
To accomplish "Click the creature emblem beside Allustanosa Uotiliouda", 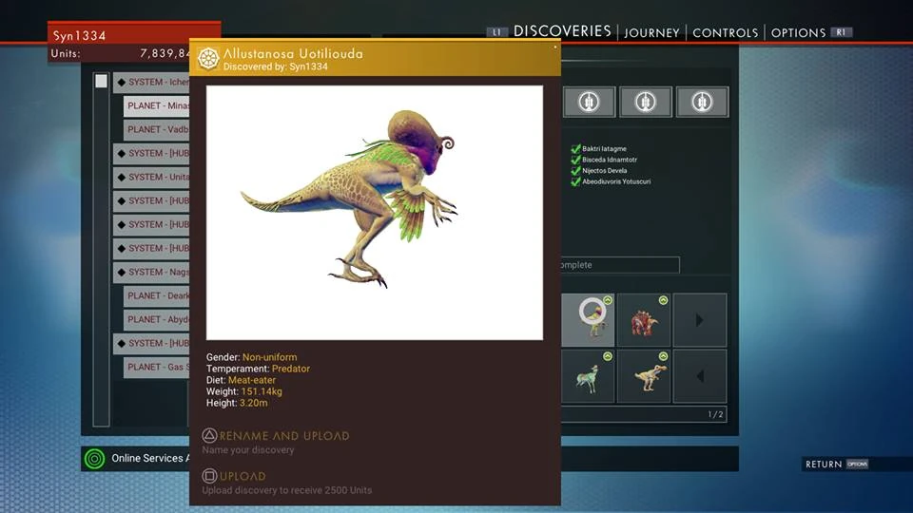I will [208, 59].
